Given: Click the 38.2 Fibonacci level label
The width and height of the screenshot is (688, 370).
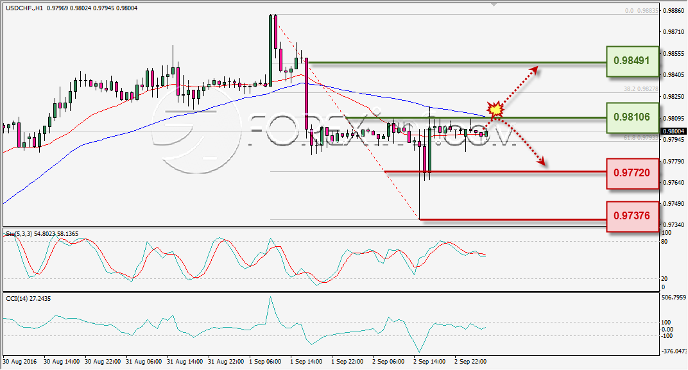Looking at the screenshot, I should (641, 89).
